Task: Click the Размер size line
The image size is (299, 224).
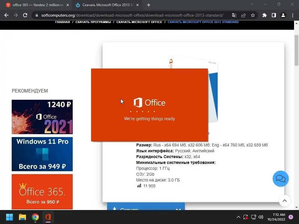Action: tap(202, 145)
